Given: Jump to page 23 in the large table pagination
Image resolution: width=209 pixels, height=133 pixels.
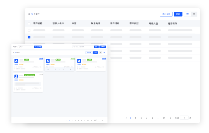Looking at the screenshot, I should [x=164, y=118].
